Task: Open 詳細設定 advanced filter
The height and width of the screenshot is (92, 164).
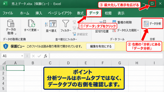Action: (80, 34)
